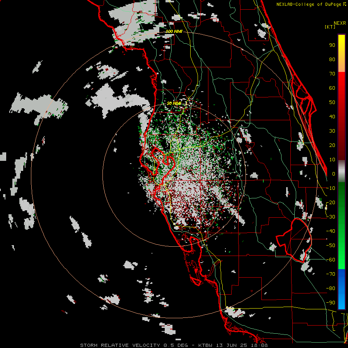Click the 0 value on the velocity scale
The image size is (348, 348).
[334, 174]
